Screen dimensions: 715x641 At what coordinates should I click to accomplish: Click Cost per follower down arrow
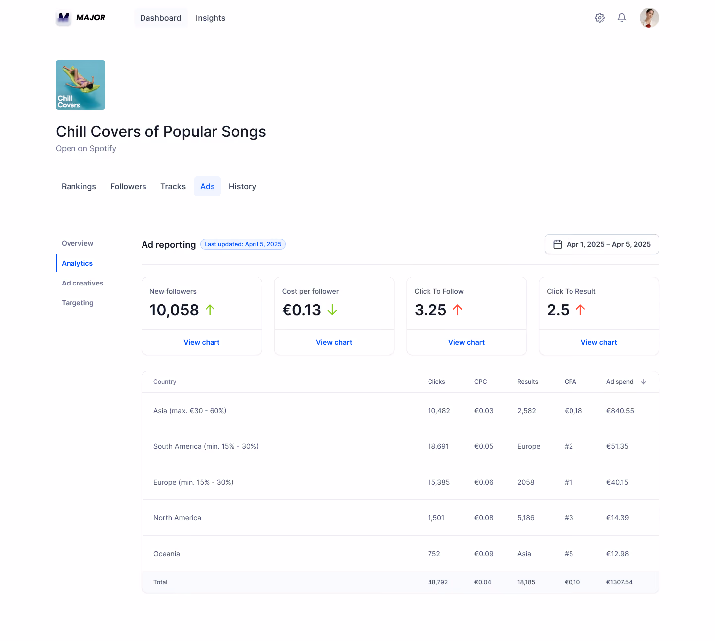tap(332, 310)
